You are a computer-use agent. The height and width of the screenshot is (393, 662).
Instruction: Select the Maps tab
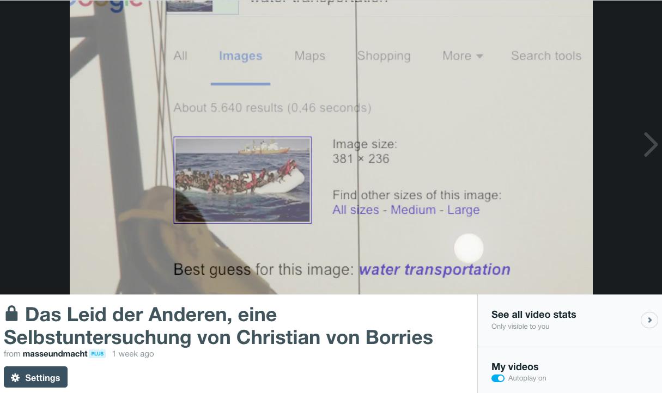tap(309, 56)
